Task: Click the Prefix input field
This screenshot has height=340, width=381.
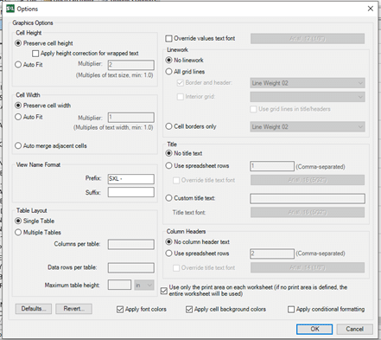Action: click(x=131, y=179)
